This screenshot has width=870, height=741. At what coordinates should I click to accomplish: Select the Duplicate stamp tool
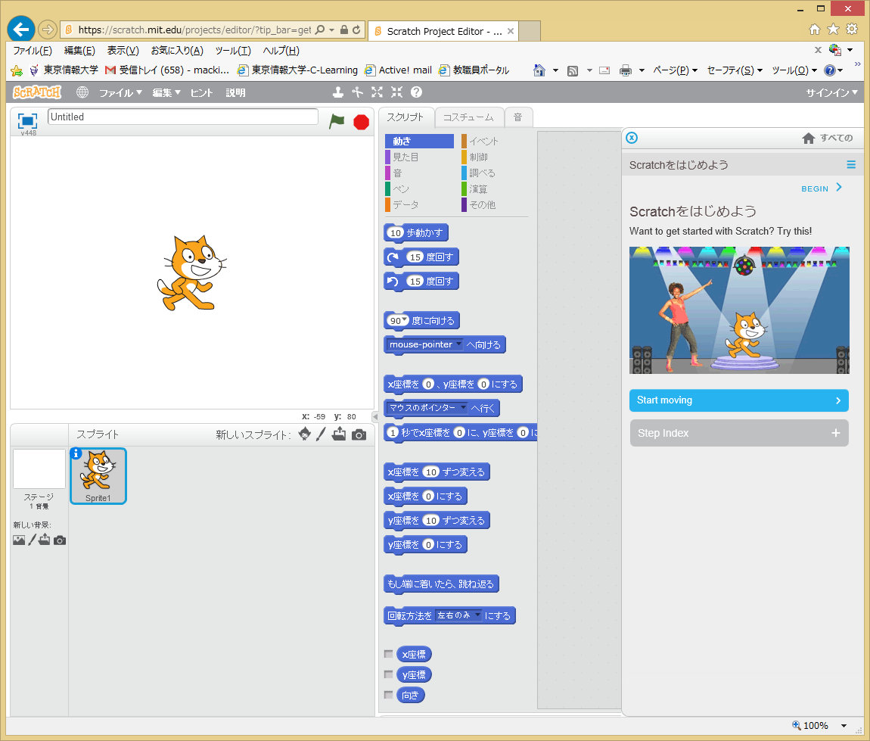click(x=338, y=92)
